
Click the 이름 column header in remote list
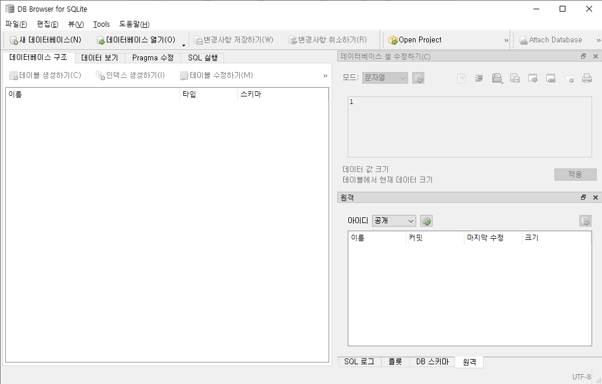click(x=377, y=238)
